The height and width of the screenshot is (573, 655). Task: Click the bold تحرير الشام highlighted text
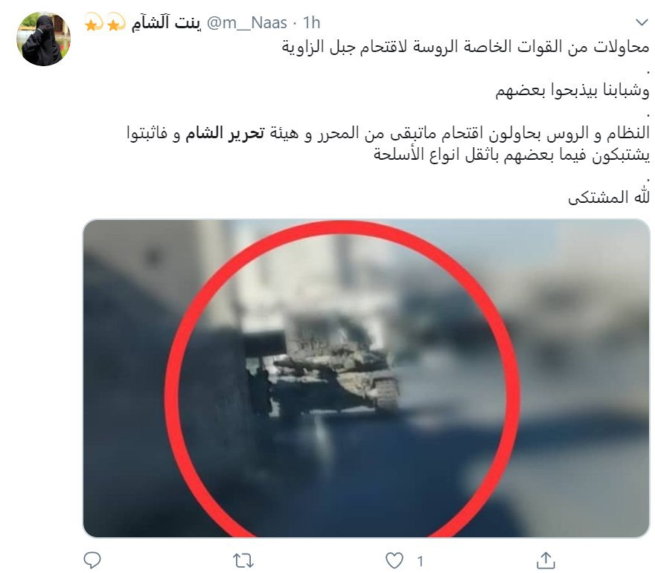coord(225,134)
